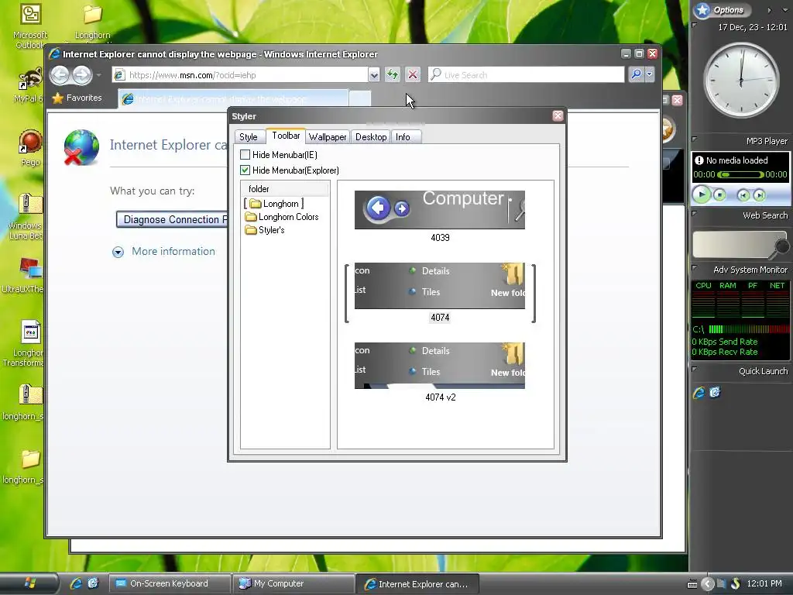Expand hidden tray icons with the arrow button
The width and height of the screenshot is (793, 595).
[x=708, y=584]
